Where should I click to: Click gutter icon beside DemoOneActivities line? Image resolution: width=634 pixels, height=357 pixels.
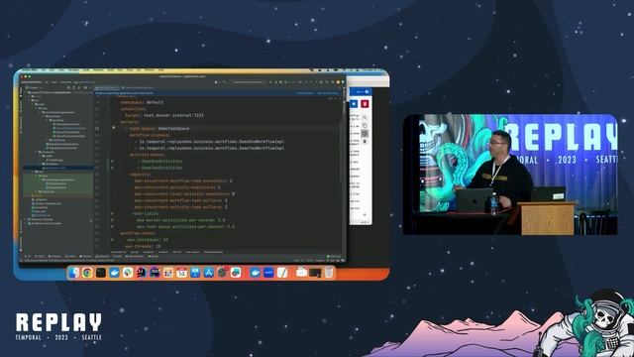(112, 161)
